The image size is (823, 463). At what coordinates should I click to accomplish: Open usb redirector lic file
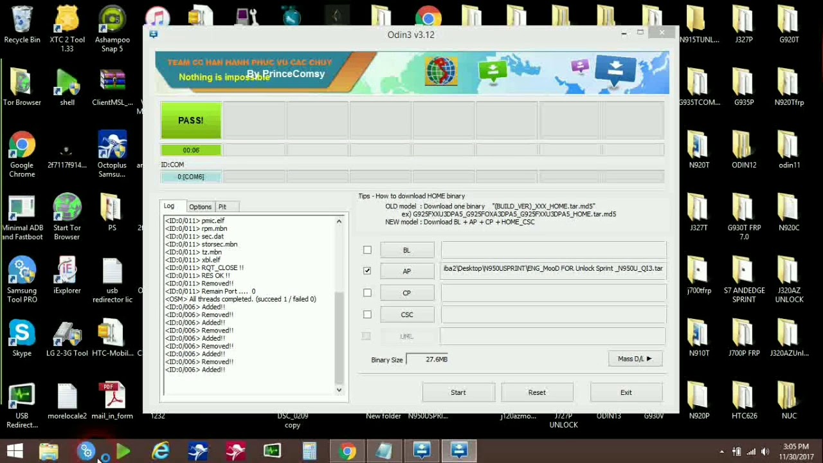[x=113, y=280]
